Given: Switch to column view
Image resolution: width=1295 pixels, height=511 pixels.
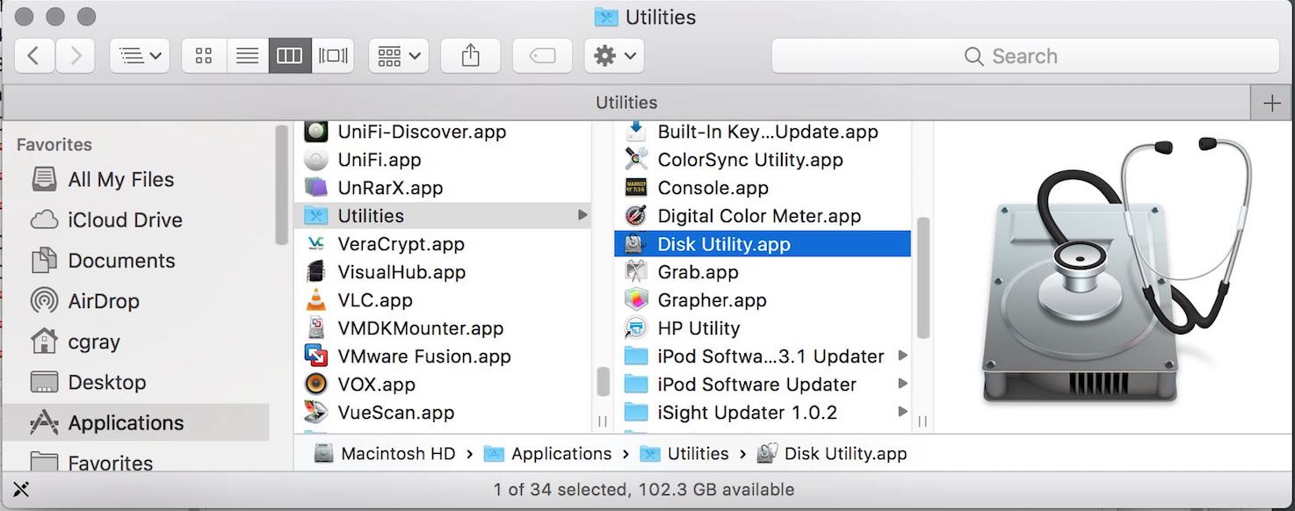Looking at the screenshot, I should [290, 56].
